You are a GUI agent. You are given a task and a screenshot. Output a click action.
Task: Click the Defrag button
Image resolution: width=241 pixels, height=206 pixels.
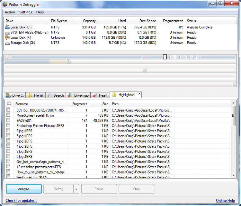pos(58,189)
